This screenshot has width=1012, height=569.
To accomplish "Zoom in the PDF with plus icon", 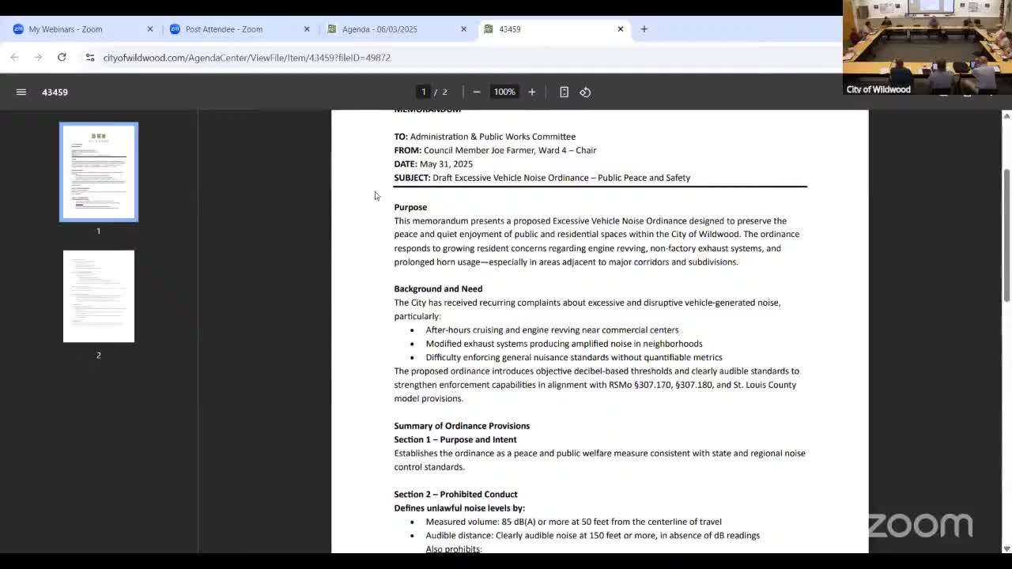I will point(532,92).
